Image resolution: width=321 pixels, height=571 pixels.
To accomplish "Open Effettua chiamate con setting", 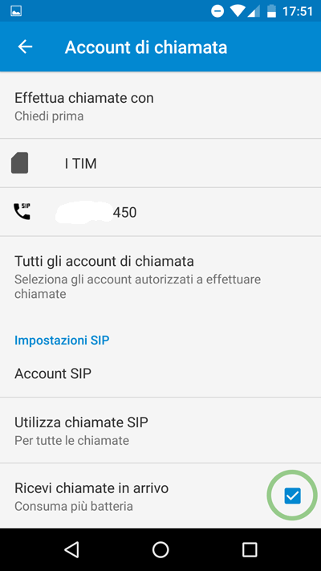I will pyautogui.click(x=160, y=105).
